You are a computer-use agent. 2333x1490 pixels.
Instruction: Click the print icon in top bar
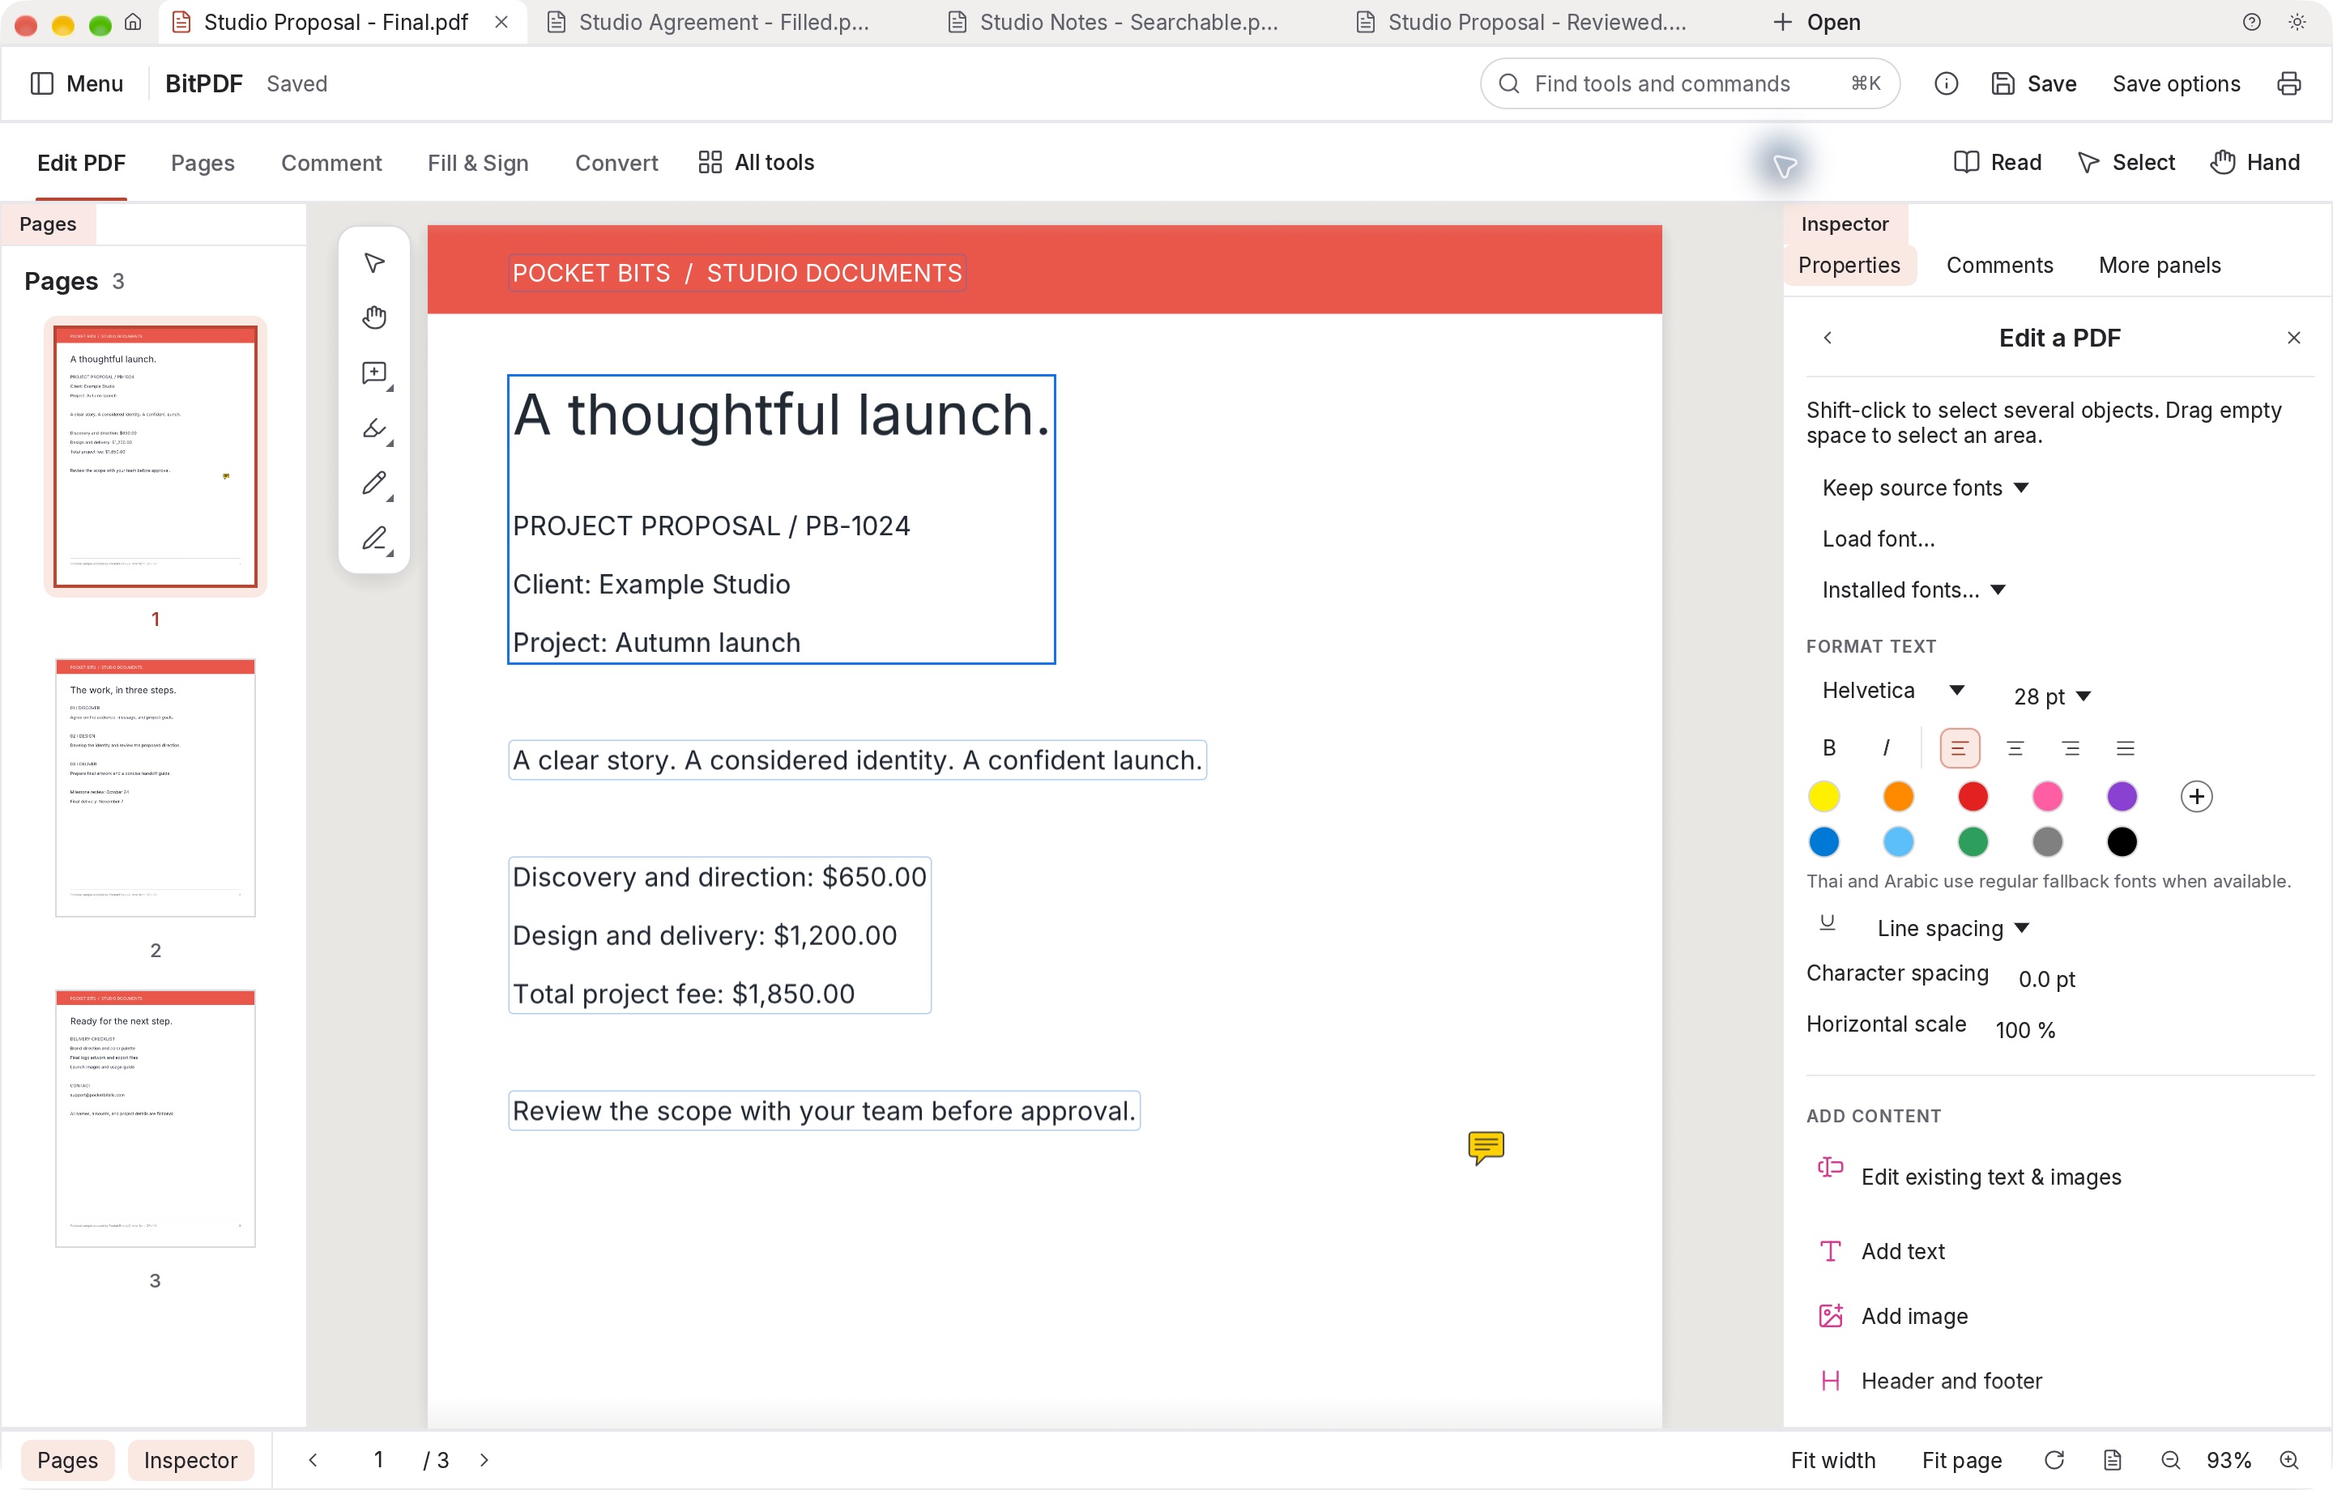(2288, 83)
